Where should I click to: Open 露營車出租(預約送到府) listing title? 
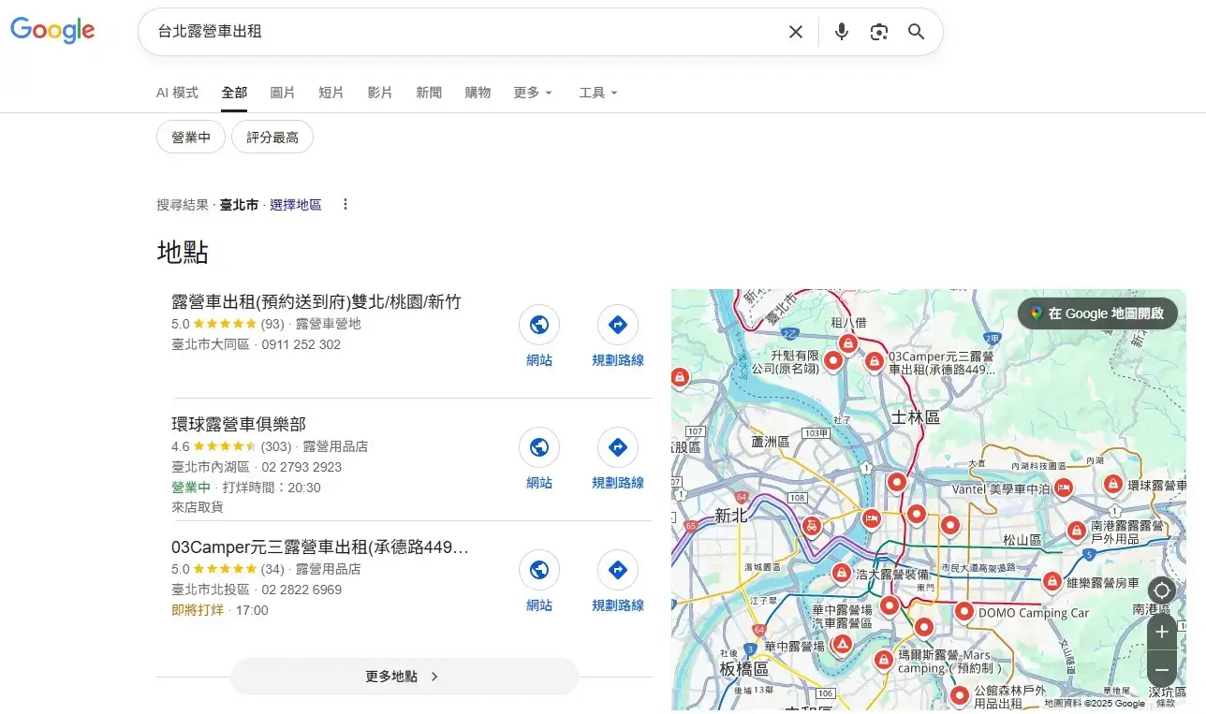(316, 301)
